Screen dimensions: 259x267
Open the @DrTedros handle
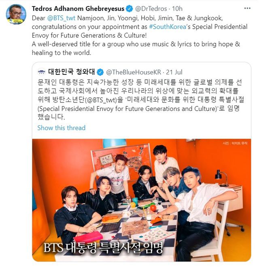pyautogui.click(x=151, y=8)
